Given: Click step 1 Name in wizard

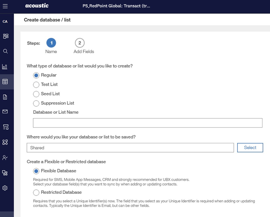Looking at the screenshot, I should point(51,43).
